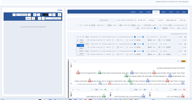Click the גודל % field showing 200
This screenshot has height=100, width=192.
[120, 25]
